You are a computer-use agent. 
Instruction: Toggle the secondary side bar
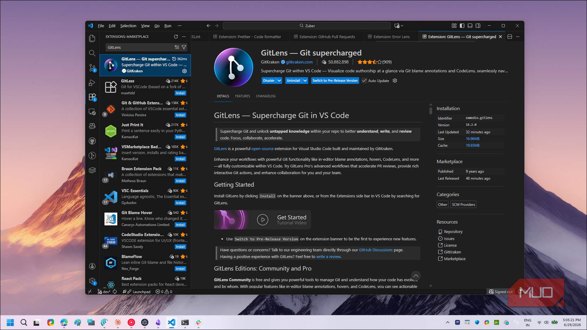tap(478, 26)
